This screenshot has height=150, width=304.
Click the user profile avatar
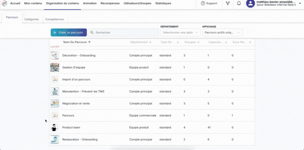click(250, 3)
